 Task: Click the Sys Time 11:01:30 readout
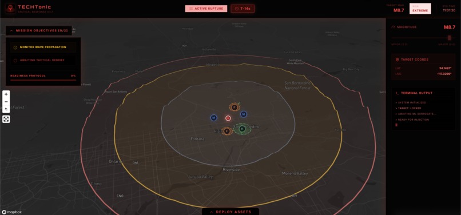click(449, 9)
